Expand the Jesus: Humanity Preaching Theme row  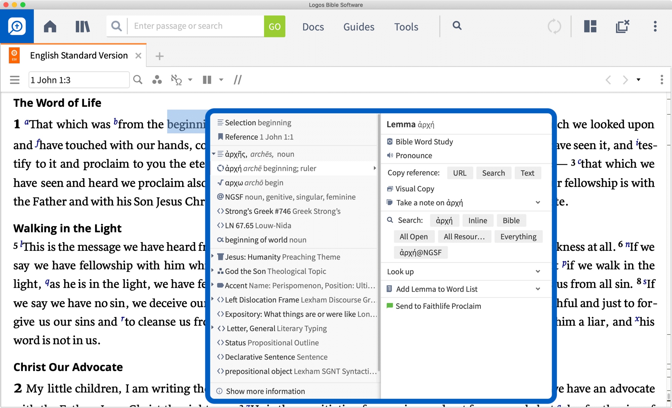(213, 256)
